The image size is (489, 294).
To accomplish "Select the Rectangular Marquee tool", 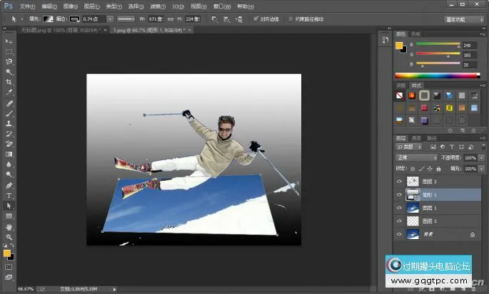I will tap(9, 53).
